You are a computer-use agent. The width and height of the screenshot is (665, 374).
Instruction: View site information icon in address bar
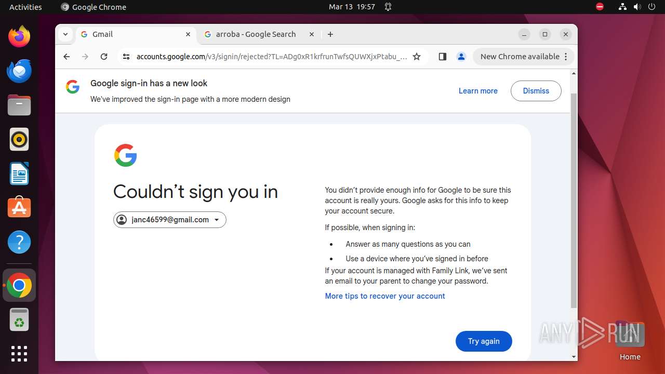tap(126, 57)
